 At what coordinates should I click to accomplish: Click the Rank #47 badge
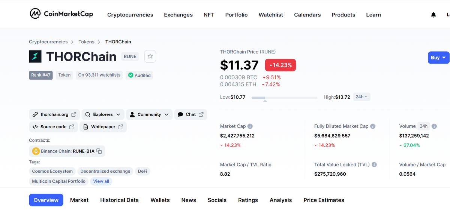[x=41, y=75]
